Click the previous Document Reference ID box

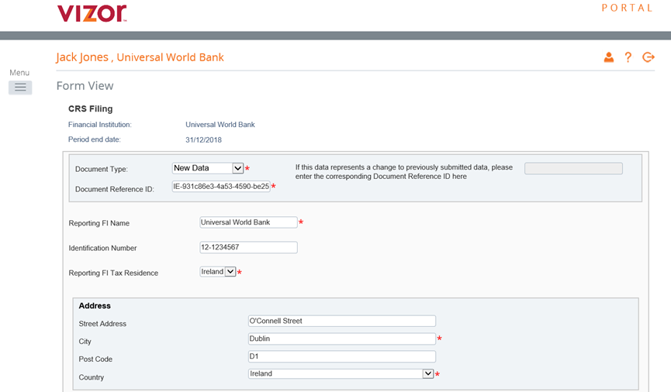tap(573, 169)
